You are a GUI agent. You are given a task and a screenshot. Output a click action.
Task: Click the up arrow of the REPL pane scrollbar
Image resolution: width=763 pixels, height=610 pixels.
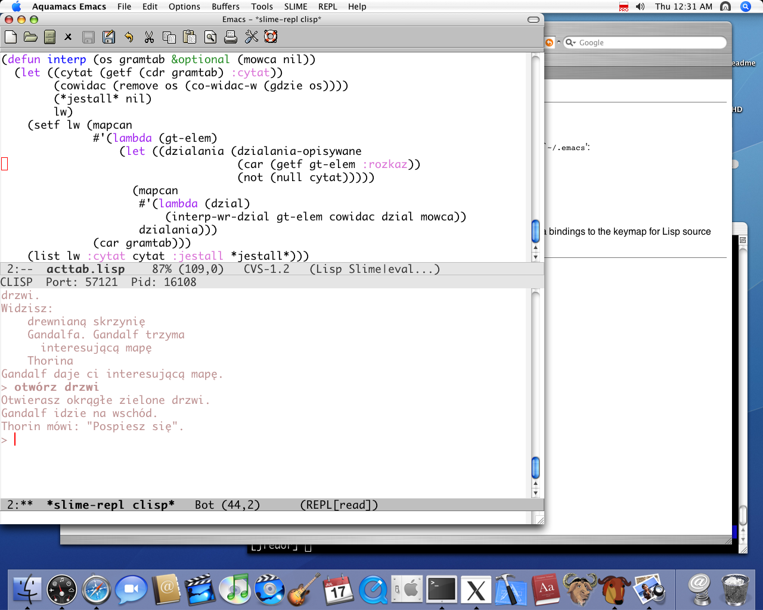pos(535,484)
